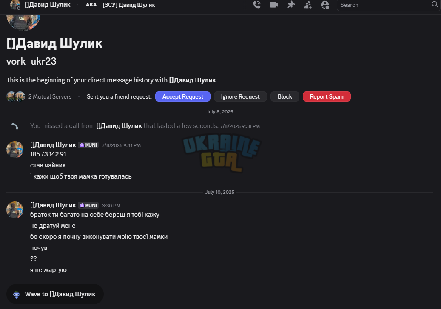Screen dimensions: 441x309
Task: Click username in the 3:30 PM message
Action: click(x=53, y=205)
